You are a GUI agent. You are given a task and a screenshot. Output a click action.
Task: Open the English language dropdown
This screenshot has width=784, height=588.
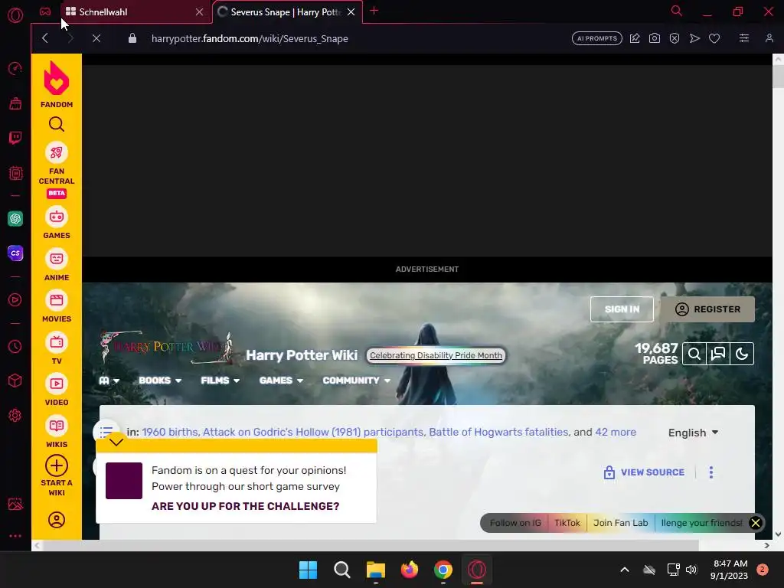pyautogui.click(x=694, y=433)
